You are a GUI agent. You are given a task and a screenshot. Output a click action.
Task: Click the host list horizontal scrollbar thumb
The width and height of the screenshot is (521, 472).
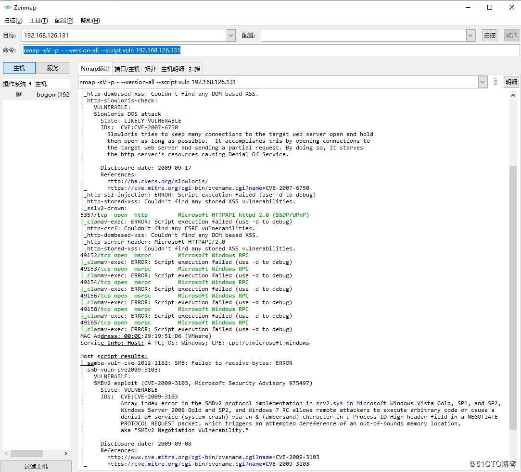pyautogui.click(x=26, y=453)
